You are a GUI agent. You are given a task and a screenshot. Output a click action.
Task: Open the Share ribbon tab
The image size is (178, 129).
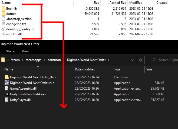(x=10, y=51)
